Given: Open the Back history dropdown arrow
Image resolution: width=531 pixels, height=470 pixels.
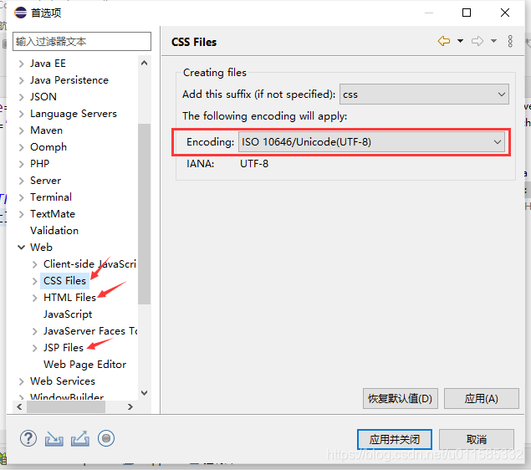Looking at the screenshot, I should click(x=460, y=41).
